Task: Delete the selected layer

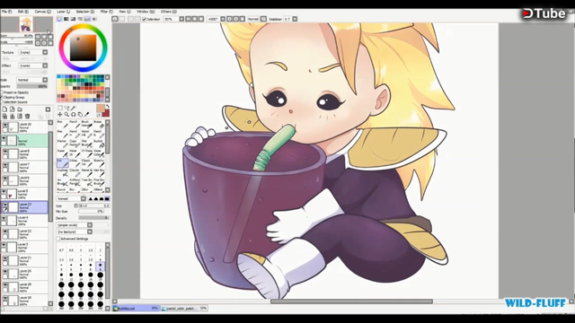Action: pos(27,117)
